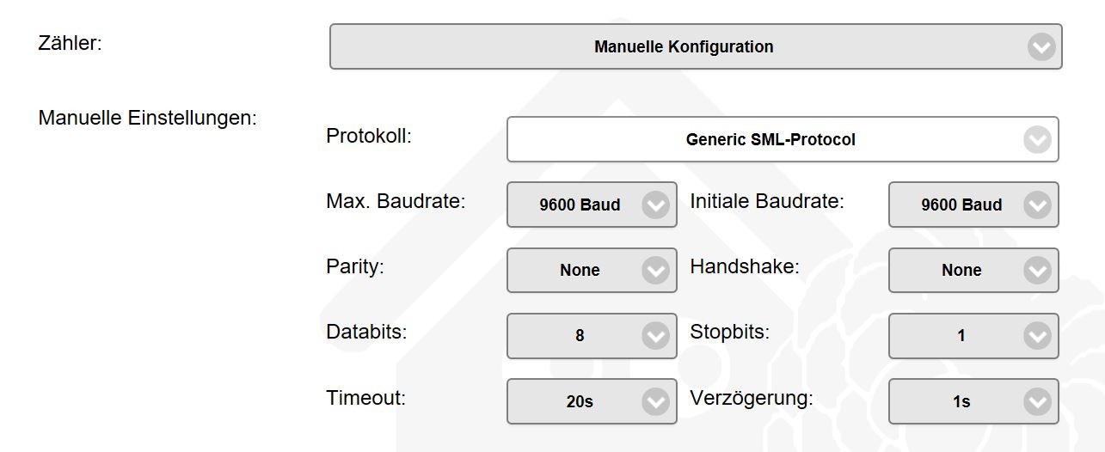Open the Stopbits dropdown showing 1
Viewport: 1105px width, 452px height.
coord(961,336)
